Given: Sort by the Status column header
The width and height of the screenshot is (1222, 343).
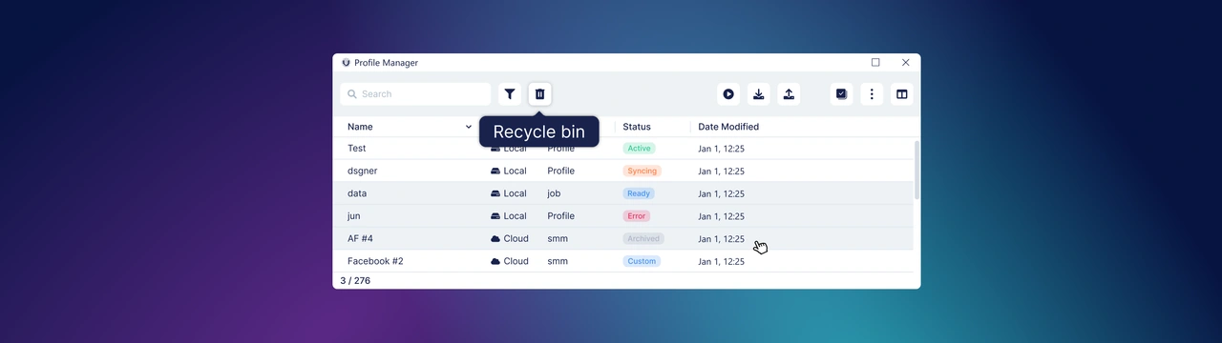Looking at the screenshot, I should pos(637,127).
